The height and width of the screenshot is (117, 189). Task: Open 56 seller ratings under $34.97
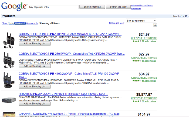pos(149,81)
